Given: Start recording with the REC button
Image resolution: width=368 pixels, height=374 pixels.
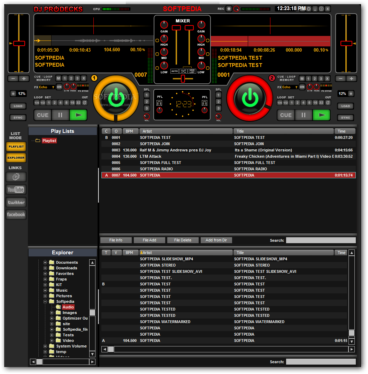Looking at the screenshot, I should pos(229,8).
